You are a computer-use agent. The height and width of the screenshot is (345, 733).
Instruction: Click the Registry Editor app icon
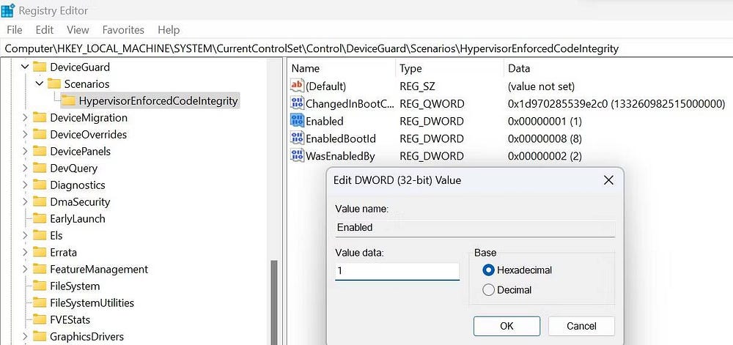pos(8,10)
